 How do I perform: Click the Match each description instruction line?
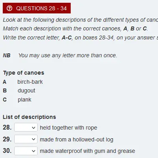pos(75,28)
